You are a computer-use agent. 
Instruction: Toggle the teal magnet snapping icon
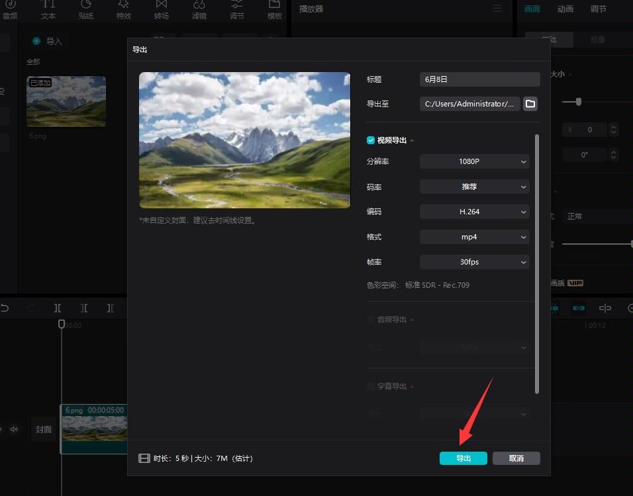[554, 308]
